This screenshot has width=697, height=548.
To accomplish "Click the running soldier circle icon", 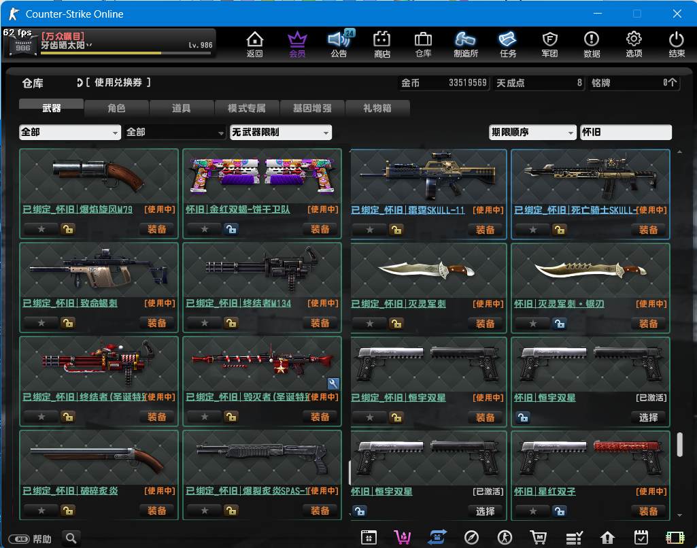I will pyautogui.click(x=505, y=538).
